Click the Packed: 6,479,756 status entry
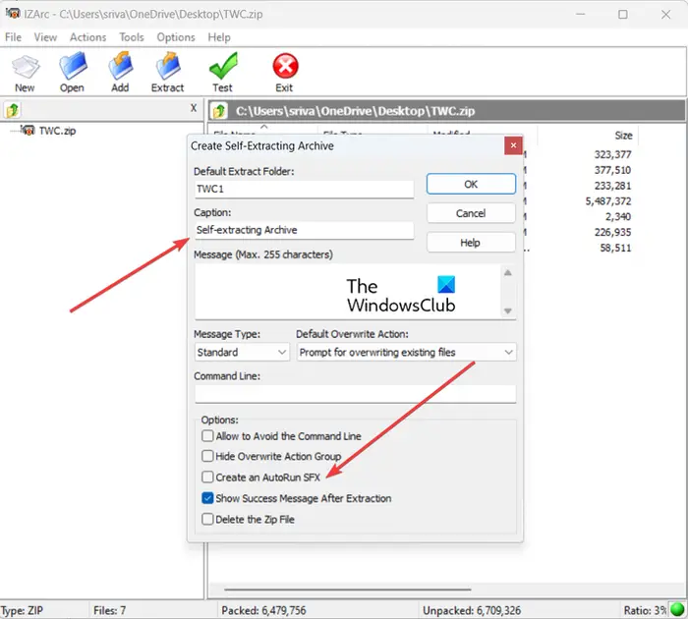 point(263,611)
